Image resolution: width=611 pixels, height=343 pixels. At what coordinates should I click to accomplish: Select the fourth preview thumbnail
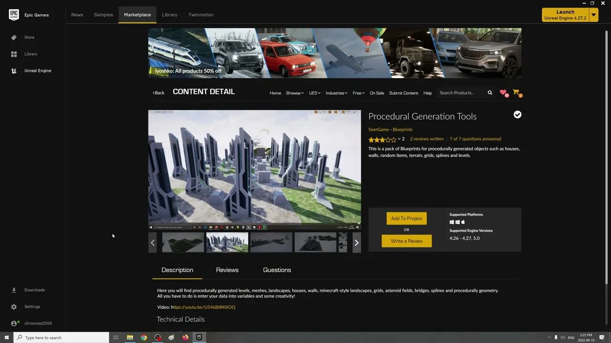pos(316,242)
